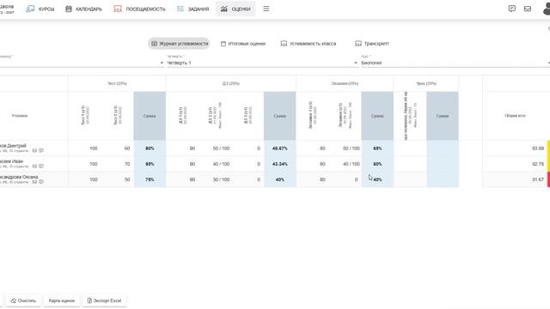Click the Экзамен (25%) column group header

coord(345,83)
